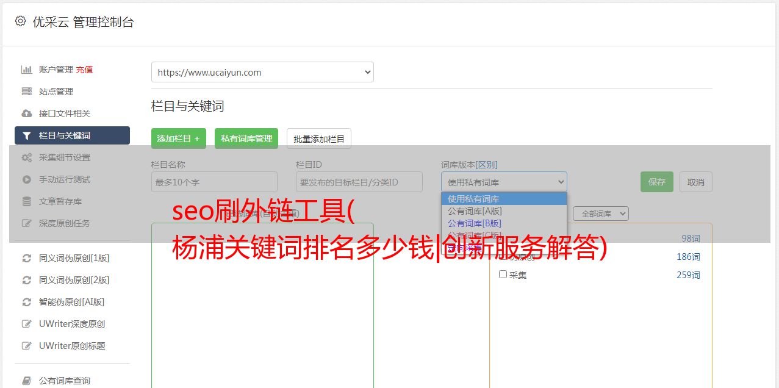The width and height of the screenshot is (779, 388).
Task: Open UWriter深度原创 in the sidebar
Action: (x=72, y=324)
